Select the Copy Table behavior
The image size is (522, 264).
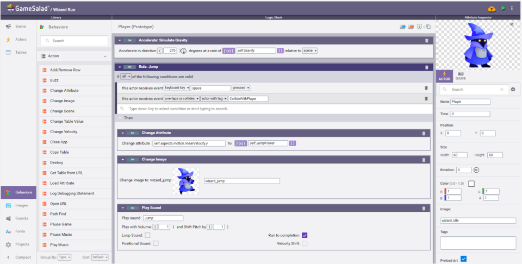pos(74,152)
